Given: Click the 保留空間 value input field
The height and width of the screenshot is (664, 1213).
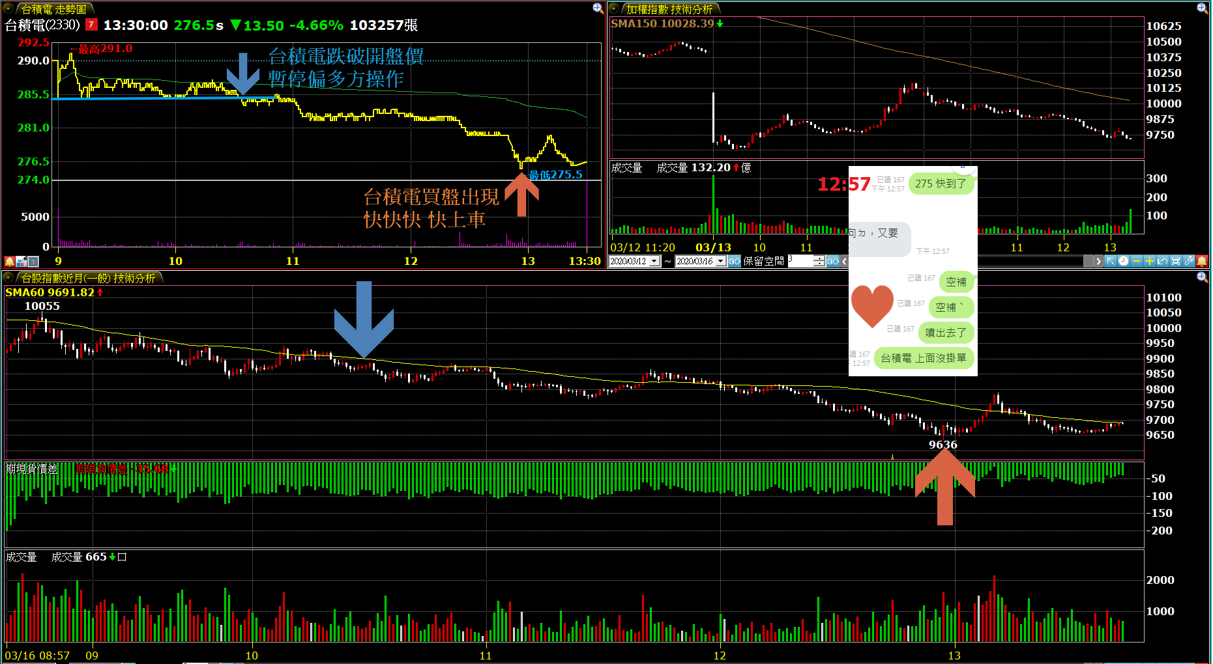Looking at the screenshot, I should point(800,261).
